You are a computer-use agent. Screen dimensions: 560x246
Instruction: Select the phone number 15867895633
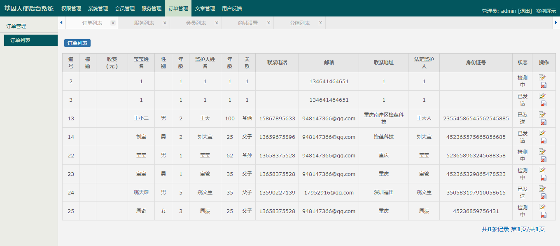tap(277, 118)
